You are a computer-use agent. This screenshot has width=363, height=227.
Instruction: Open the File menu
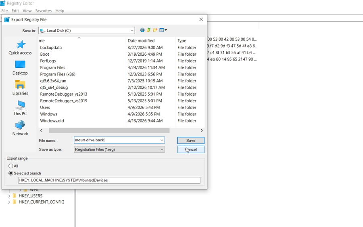tap(4, 11)
